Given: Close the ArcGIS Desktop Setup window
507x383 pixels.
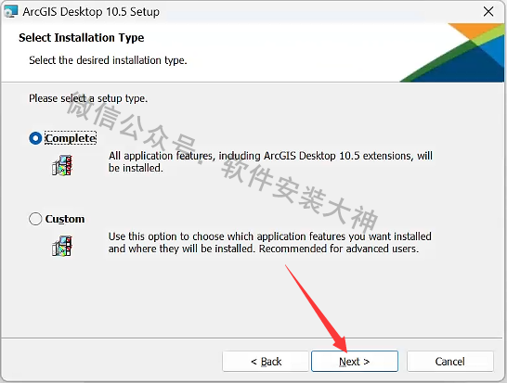Looking at the screenshot, I should tap(488, 12).
